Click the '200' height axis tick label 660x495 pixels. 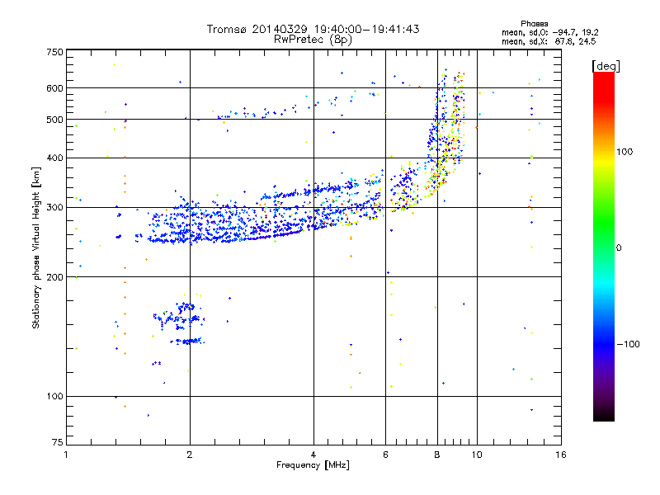(54, 277)
